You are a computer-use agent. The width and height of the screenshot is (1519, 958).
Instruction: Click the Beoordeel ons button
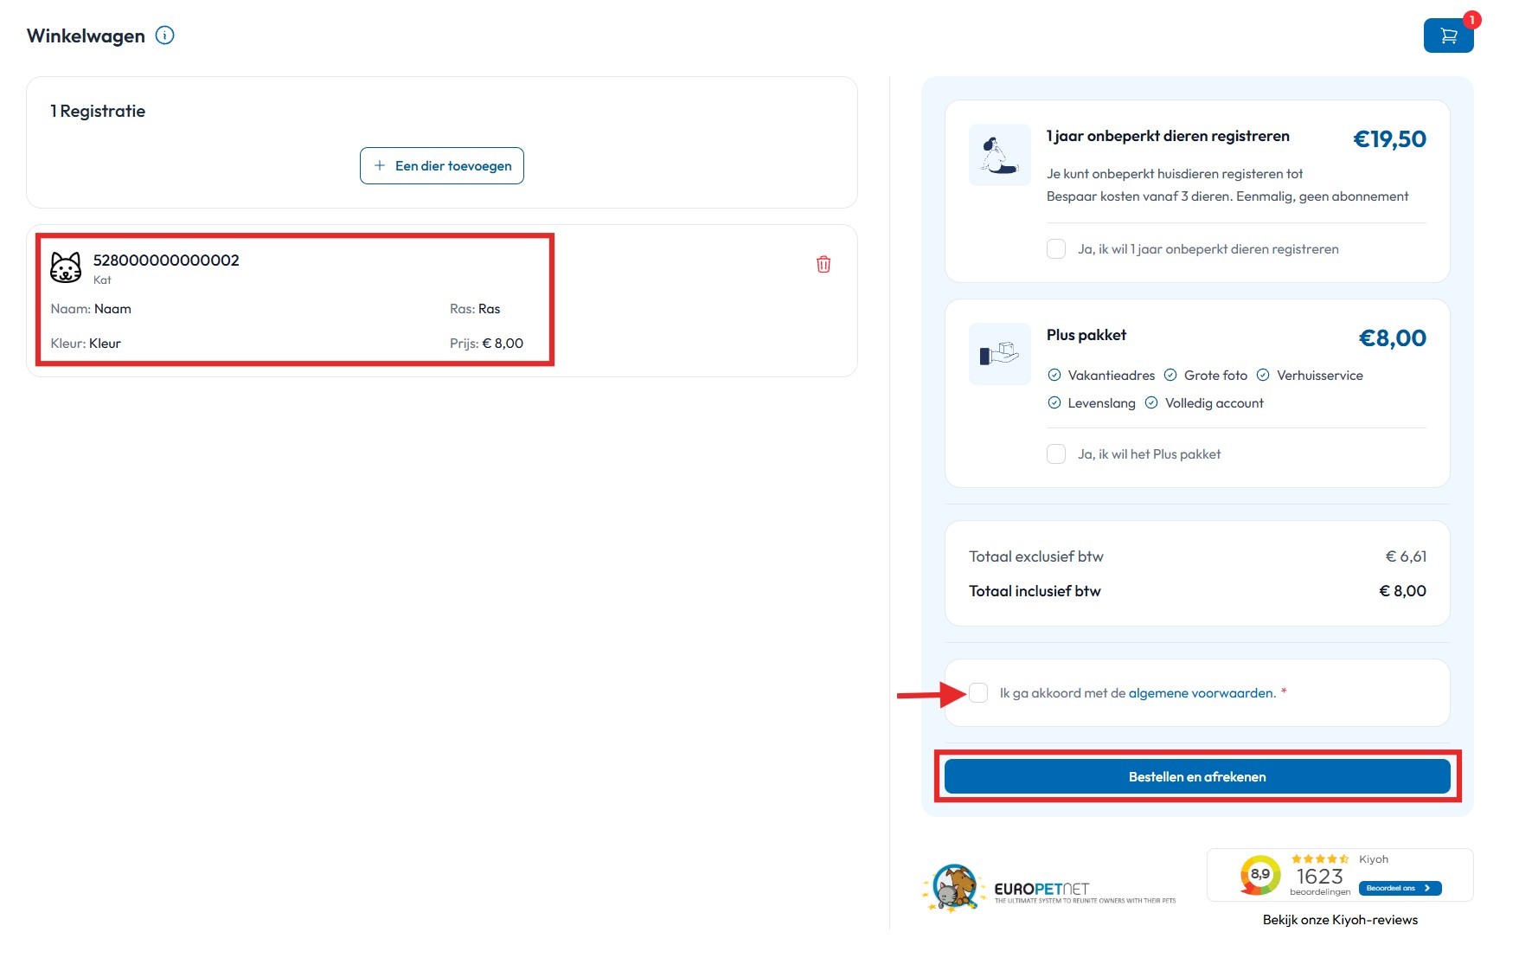(x=1399, y=889)
